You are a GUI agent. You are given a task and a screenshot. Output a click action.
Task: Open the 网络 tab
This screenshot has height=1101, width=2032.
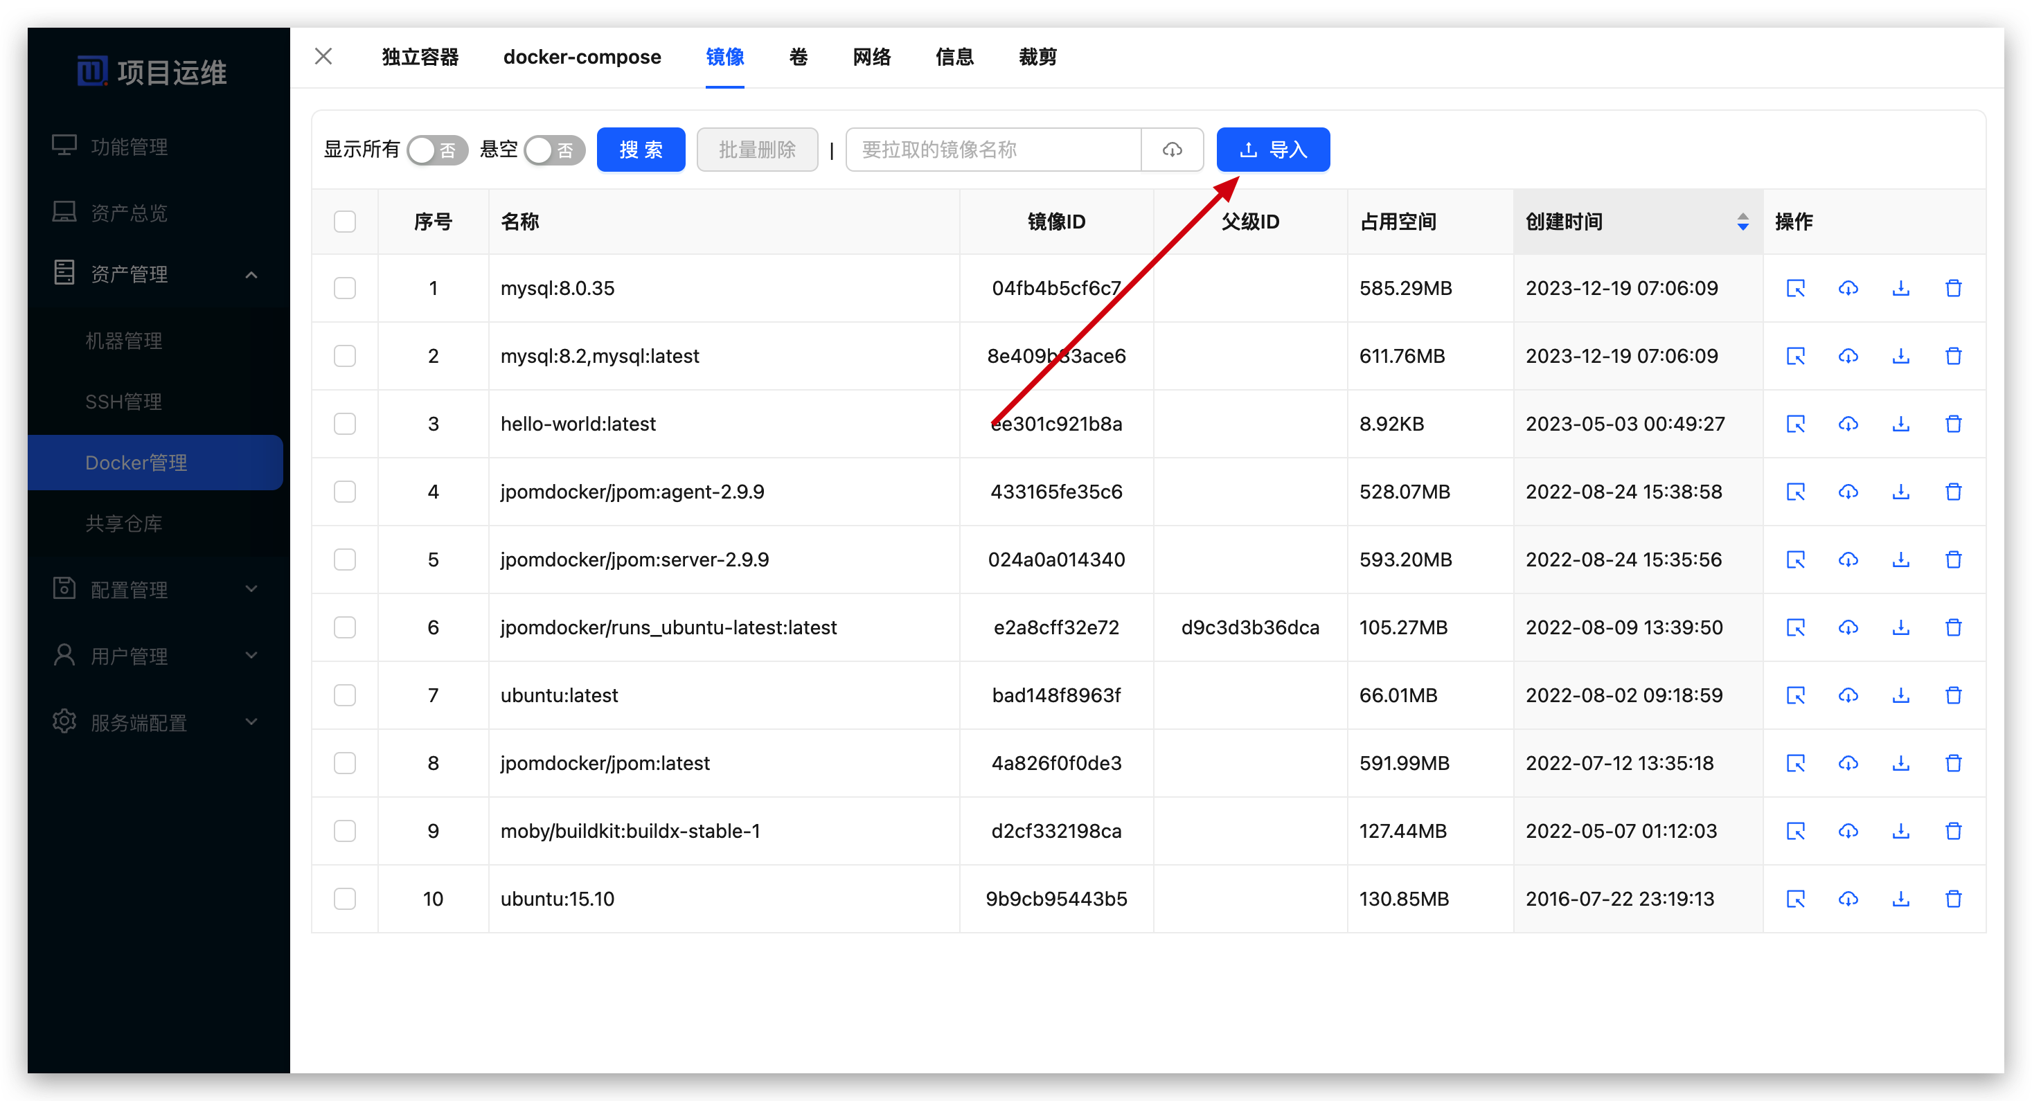[x=871, y=57]
